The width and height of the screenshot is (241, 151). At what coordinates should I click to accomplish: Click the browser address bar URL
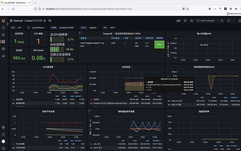[x=99, y=9]
